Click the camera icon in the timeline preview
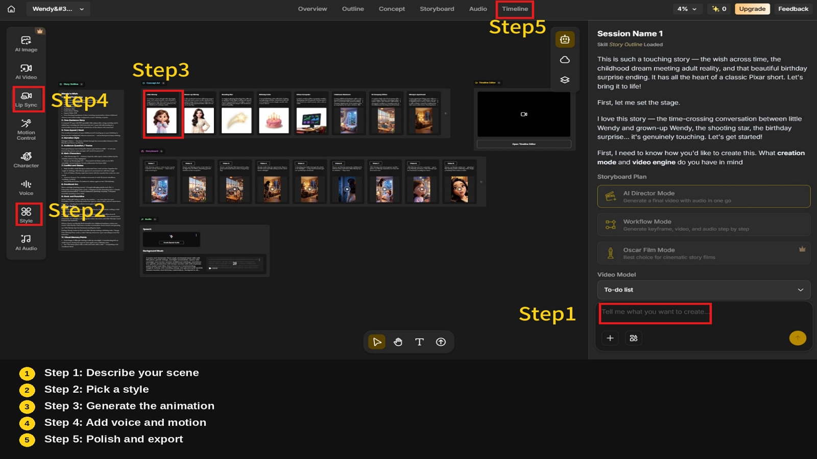This screenshot has height=459, width=817. (x=524, y=114)
